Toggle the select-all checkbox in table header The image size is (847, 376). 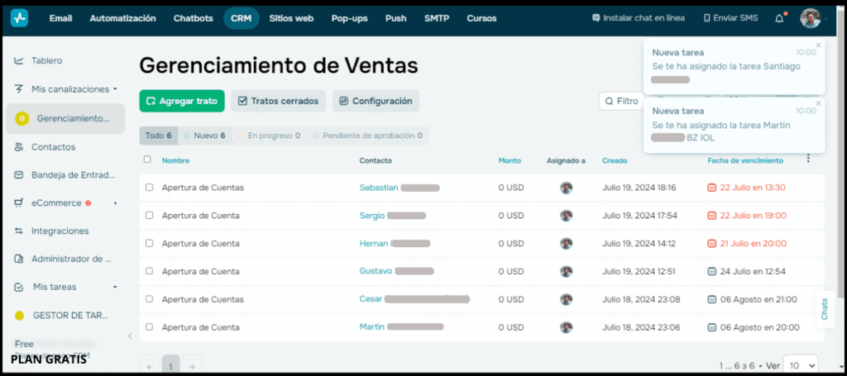click(x=148, y=159)
